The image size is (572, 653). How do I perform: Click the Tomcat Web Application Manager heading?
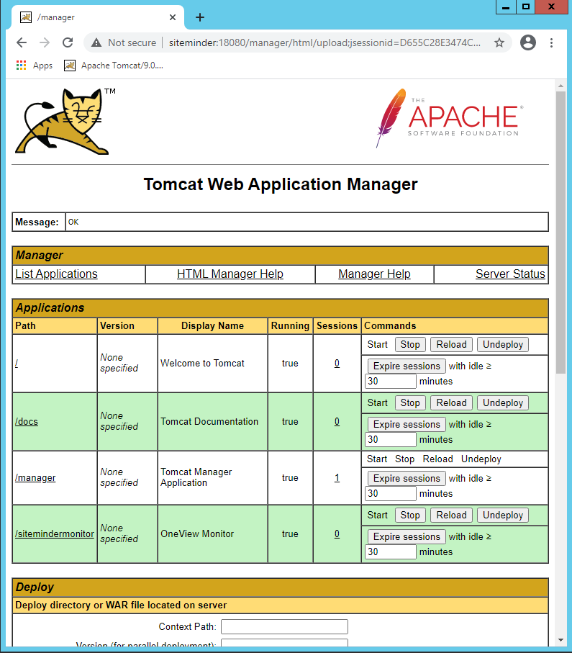tap(281, 184)
